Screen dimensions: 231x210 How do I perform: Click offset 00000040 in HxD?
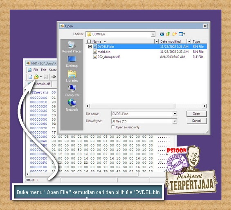click(38, 115)
